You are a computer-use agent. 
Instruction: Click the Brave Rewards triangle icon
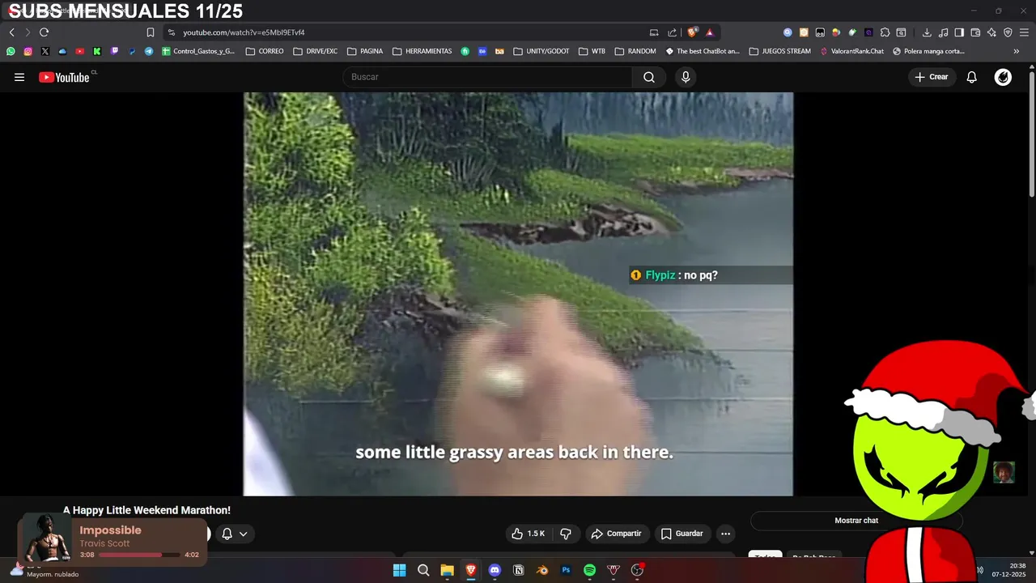[x=709, y=32]
